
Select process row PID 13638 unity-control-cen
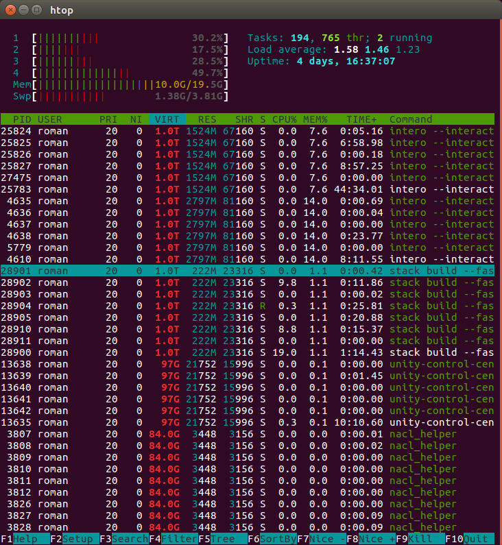[247, 364]
